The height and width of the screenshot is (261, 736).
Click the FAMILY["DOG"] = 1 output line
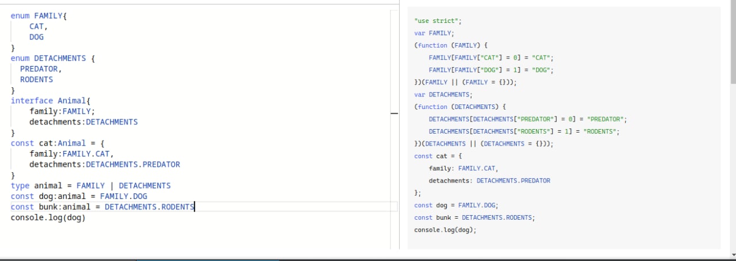(x=491, y=70)
